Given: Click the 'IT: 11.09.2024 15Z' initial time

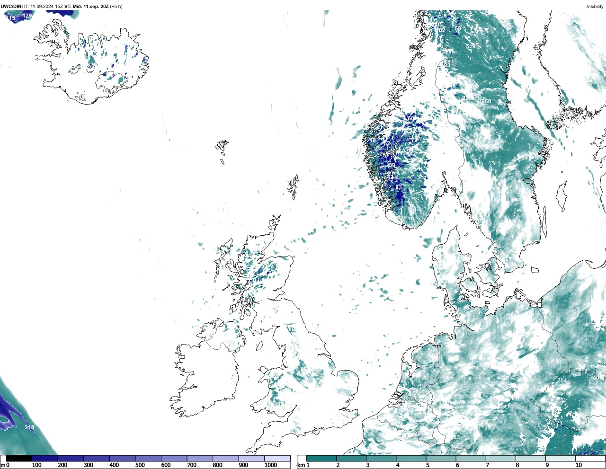Looking at the screenshot, I should [x=44, y=7].
